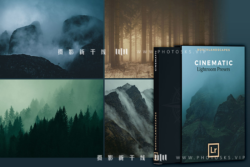Click the CINEMATIC title on box front
Screen dimensions: 250x167
[x=214, y=63]
